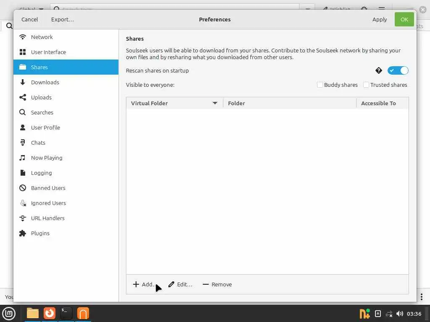Click the help diamond icon beside rescan switch
This screenshot has width=430, height=322.
click(x=378, y=70)
